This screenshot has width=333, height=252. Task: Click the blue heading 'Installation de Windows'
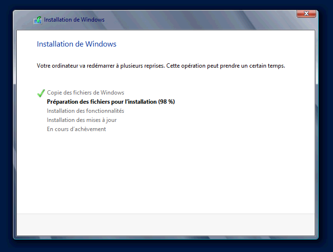click(77, 44)
